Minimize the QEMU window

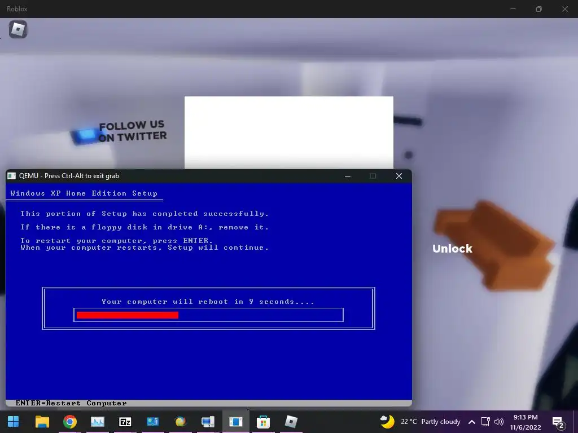point(347,176)
